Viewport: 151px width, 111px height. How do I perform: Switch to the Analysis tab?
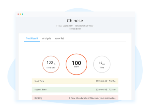(x=47, y=38)
